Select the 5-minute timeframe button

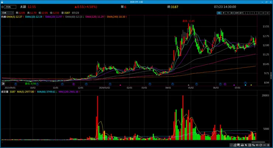point(254,13)
